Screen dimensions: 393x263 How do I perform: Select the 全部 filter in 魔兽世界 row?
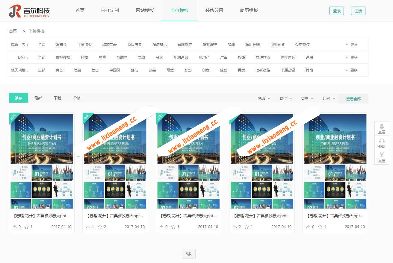[x=42, y=44]
